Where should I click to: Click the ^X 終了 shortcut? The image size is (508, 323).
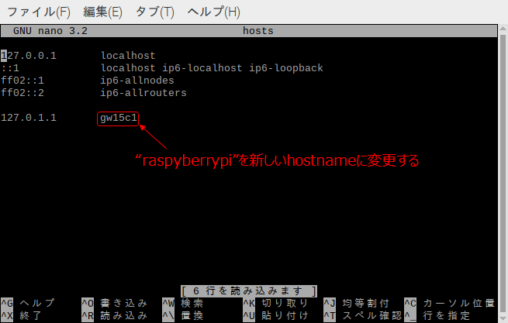(x=23, y=315)
